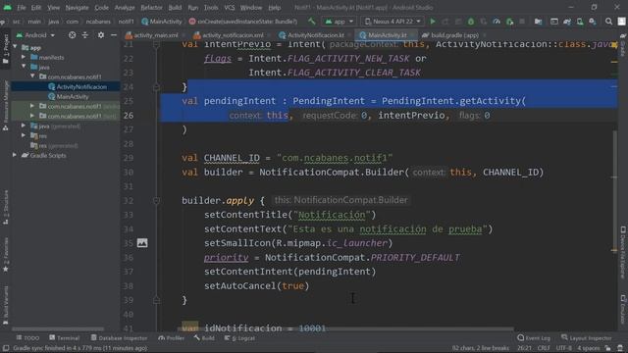The height and width of the screenshot is (353, 628).
Task: Open the TODO tool window
Action: pos(27,338)
